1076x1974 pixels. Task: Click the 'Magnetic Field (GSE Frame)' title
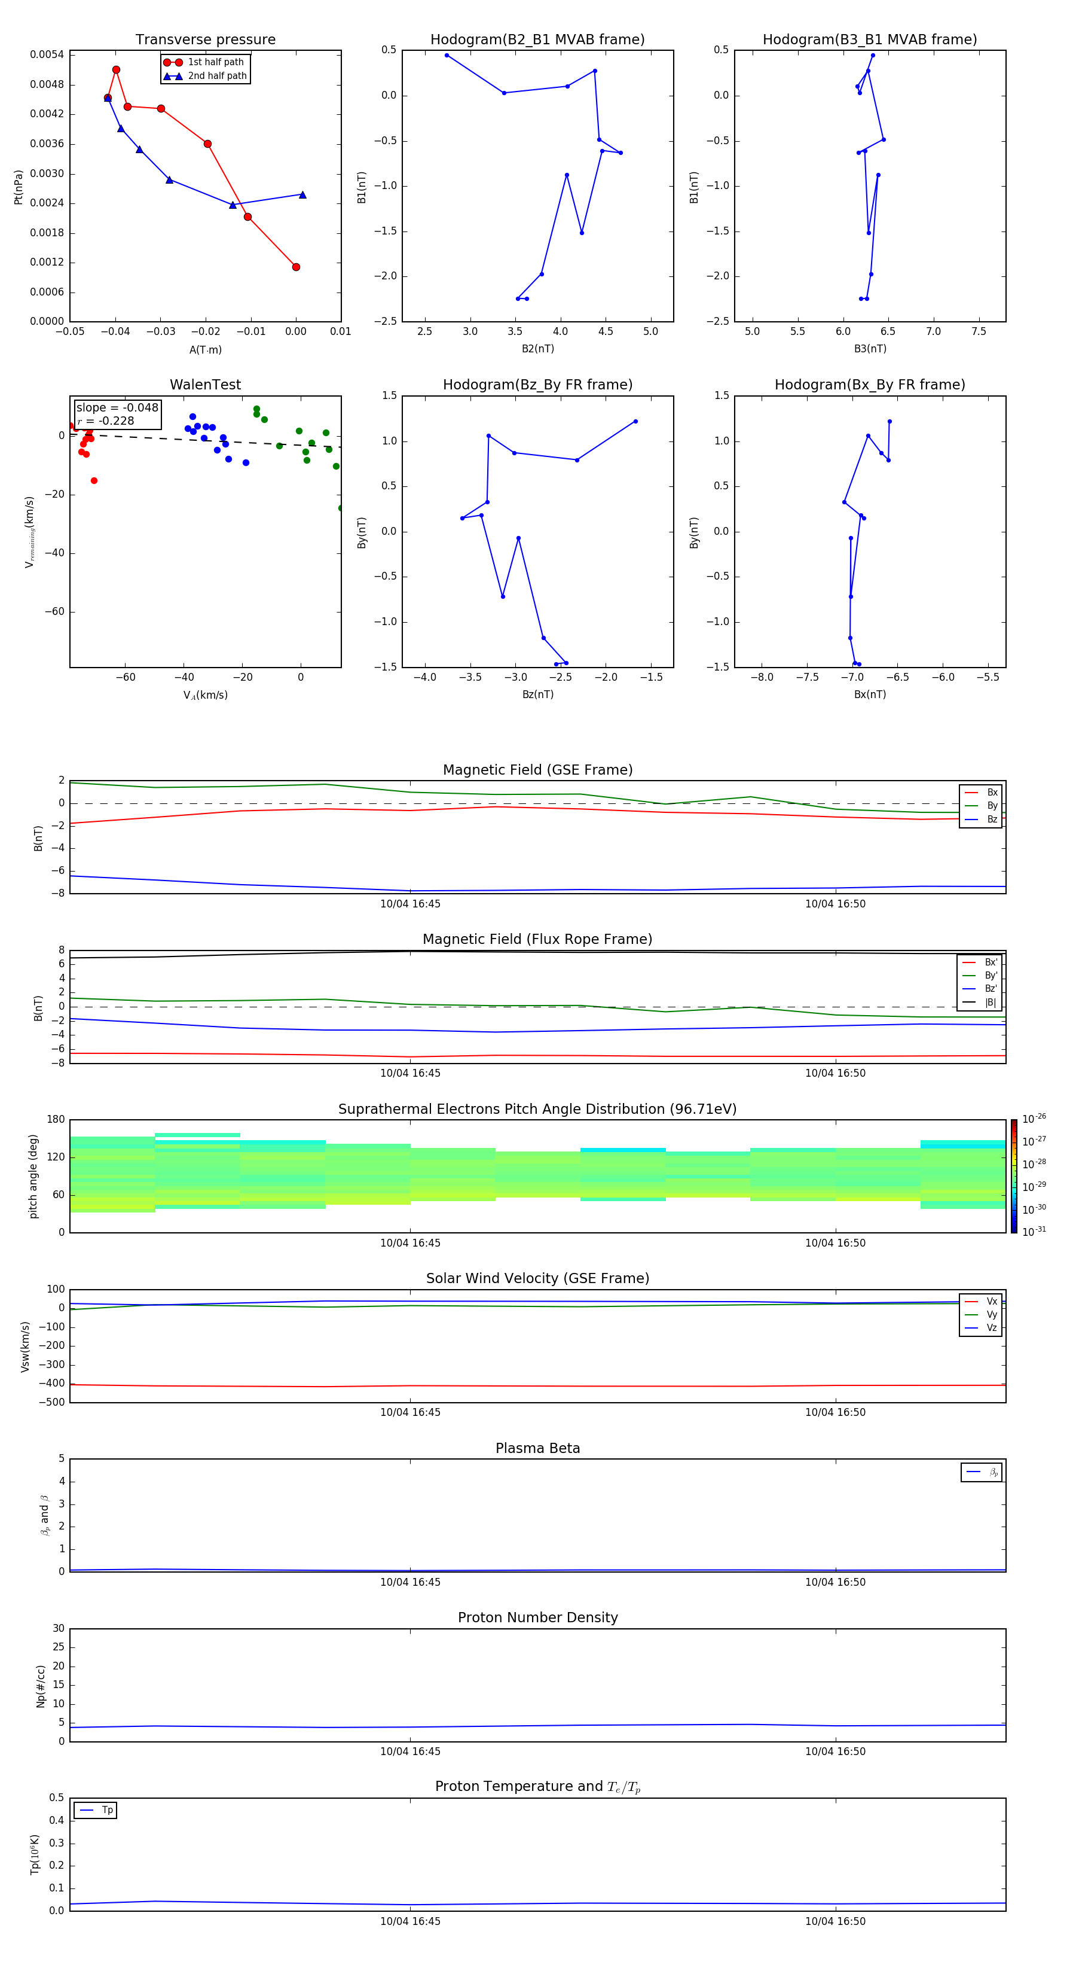[537, 770]
